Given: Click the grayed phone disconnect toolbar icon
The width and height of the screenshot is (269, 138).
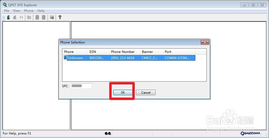Looking at the screenshot, I should [15, 17].
